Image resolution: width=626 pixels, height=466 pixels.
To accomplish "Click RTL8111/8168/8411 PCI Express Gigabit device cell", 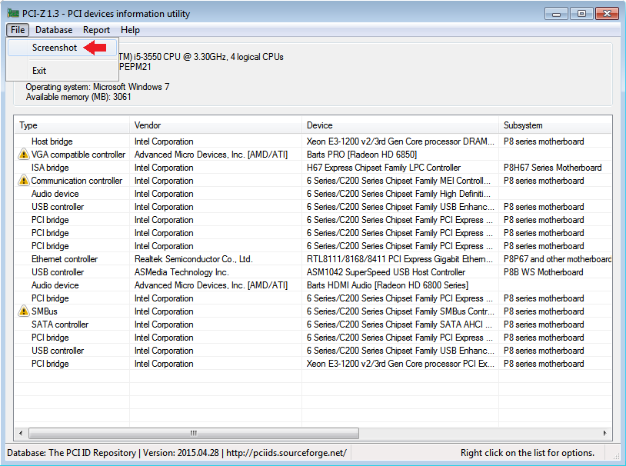I will click(399, 259).
